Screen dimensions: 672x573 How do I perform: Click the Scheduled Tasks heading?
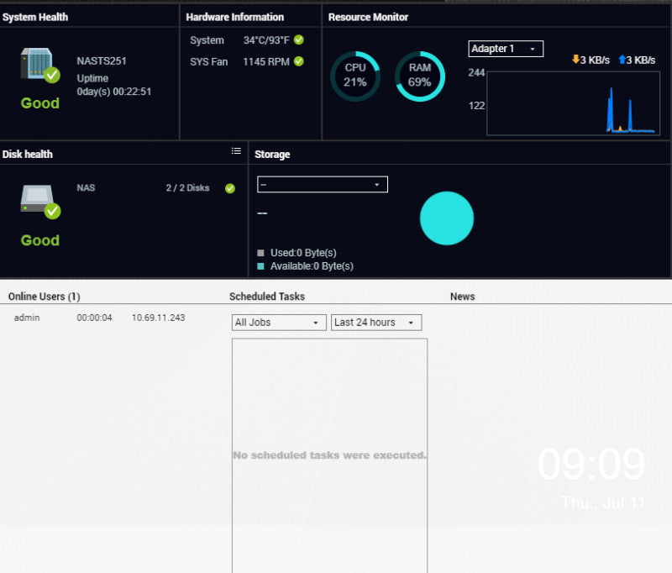pos(267,297)
